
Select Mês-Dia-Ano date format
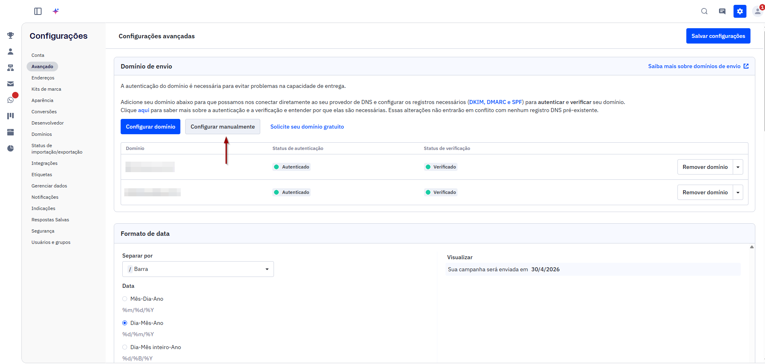coord(125,299)
